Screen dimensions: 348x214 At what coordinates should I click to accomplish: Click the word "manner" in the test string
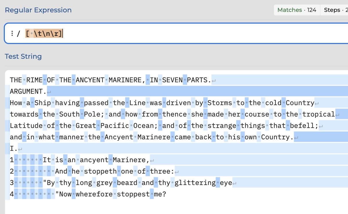[x=71, y=137]
